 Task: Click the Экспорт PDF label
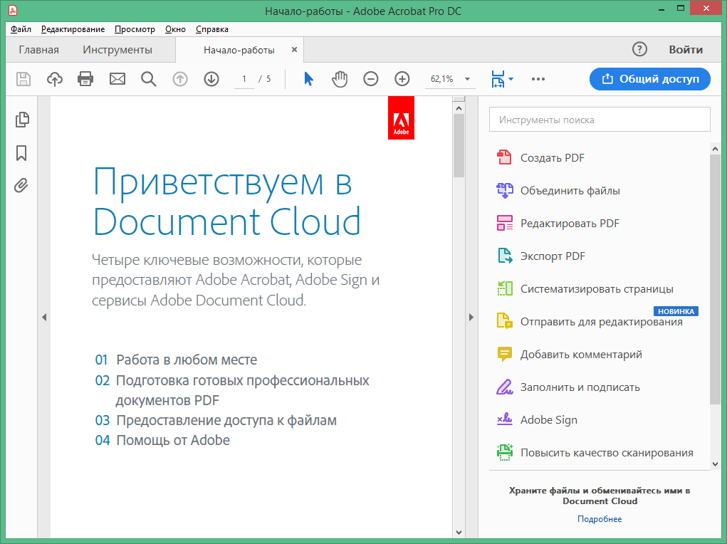pos(553,256)
